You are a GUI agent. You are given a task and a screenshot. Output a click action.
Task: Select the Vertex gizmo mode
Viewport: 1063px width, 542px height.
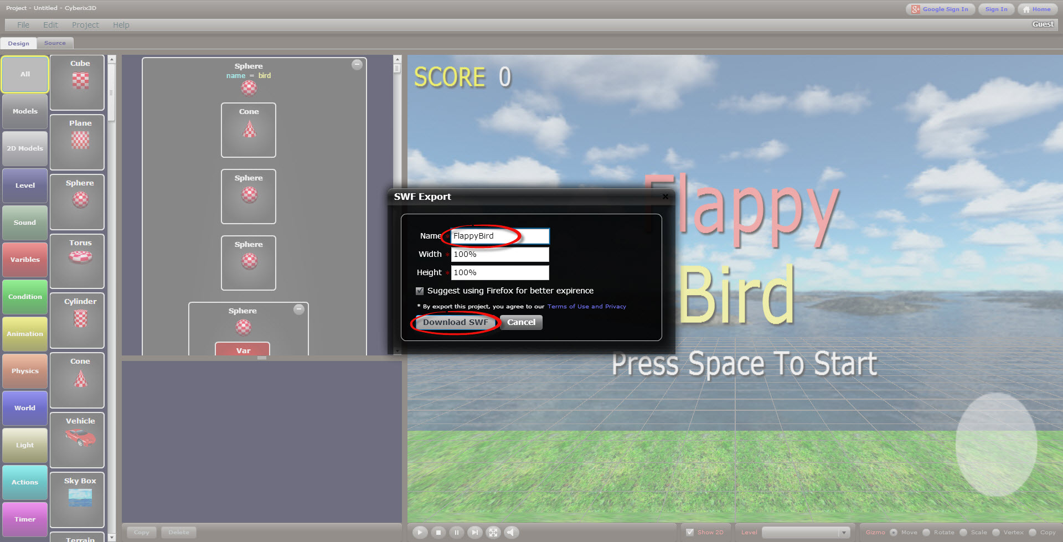tap(996, 533)
